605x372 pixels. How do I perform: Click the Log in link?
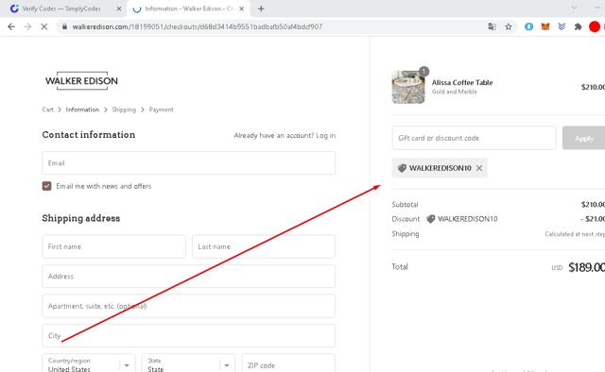pyautogui.click(x=325, y=135)
